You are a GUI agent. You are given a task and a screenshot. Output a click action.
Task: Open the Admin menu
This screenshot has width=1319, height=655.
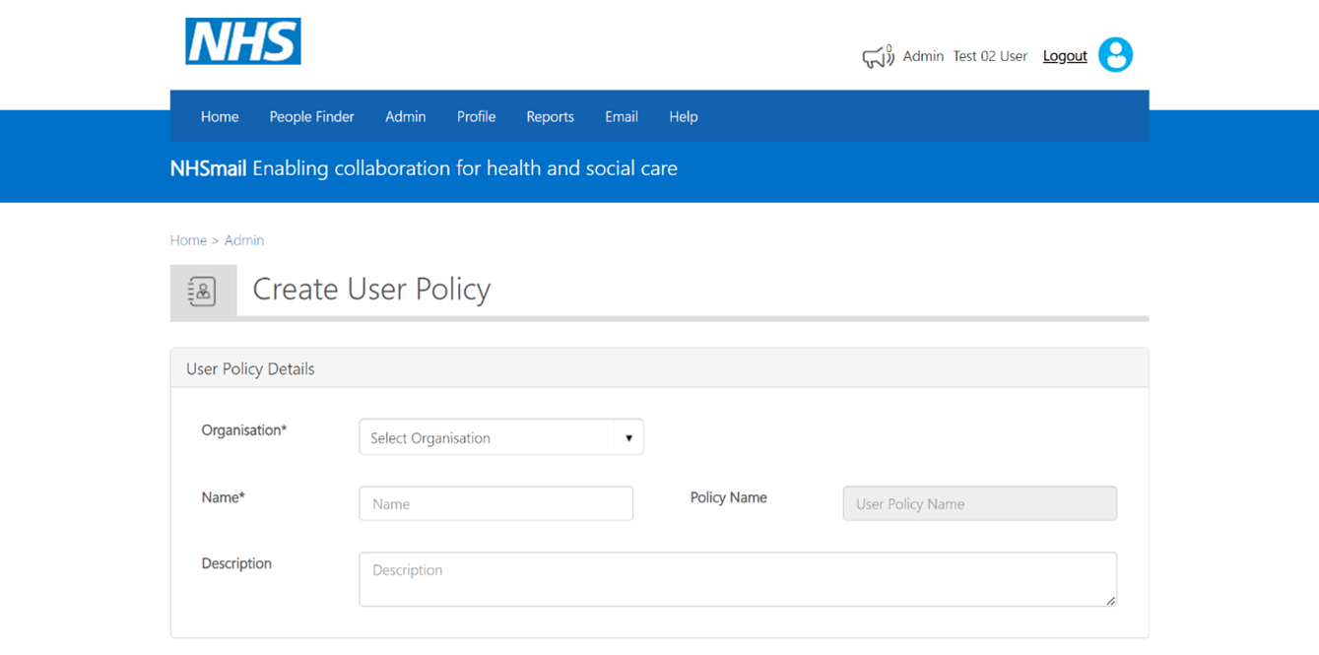405,116
